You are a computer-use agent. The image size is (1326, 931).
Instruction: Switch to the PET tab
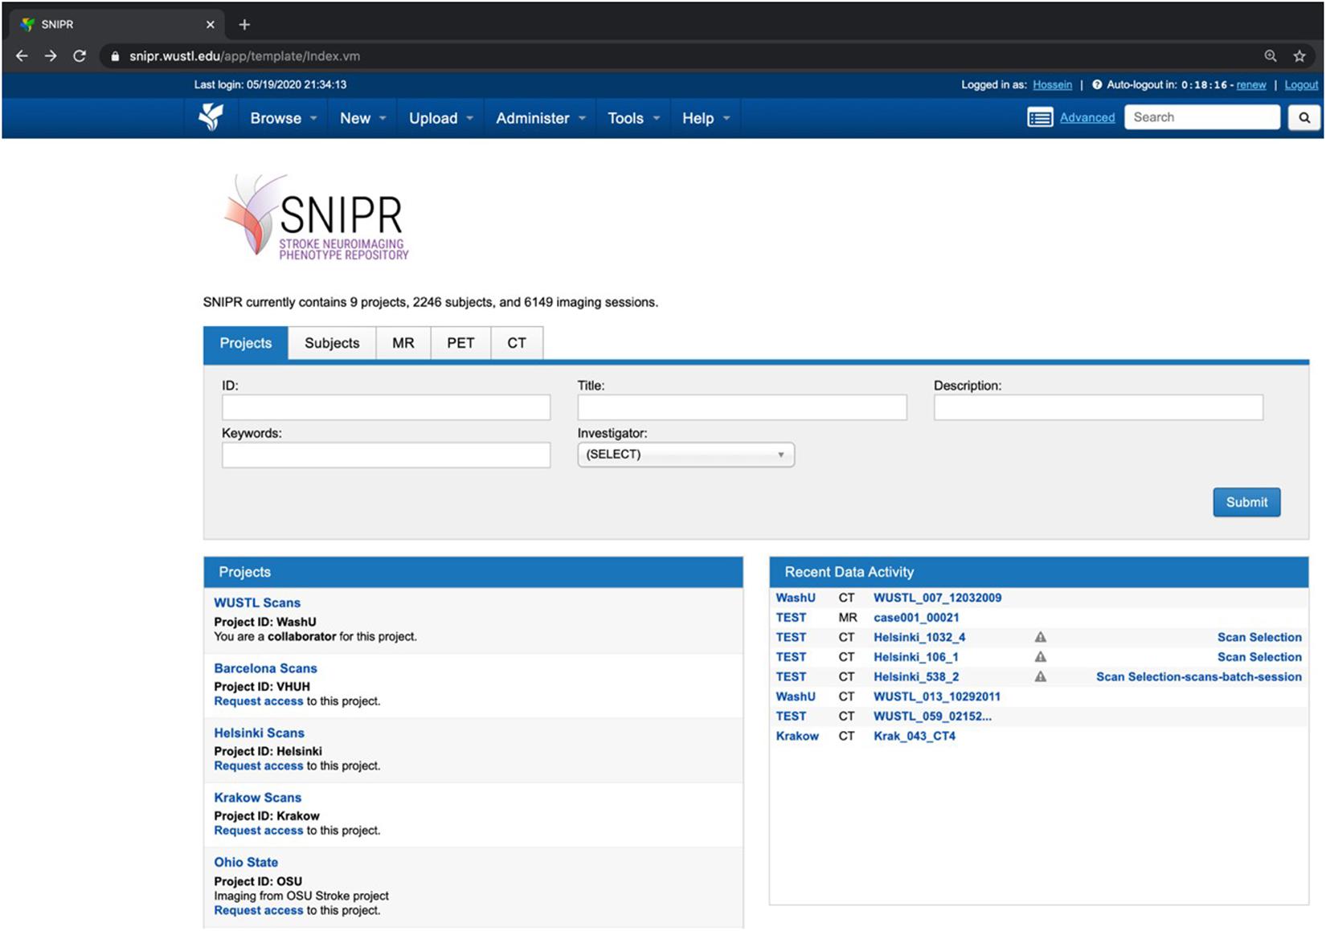point(460,343)
